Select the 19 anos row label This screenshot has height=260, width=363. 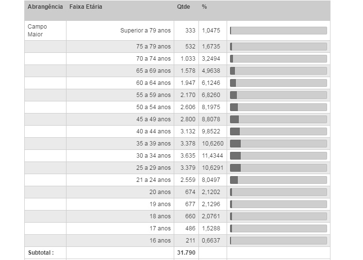click(160, 204)
